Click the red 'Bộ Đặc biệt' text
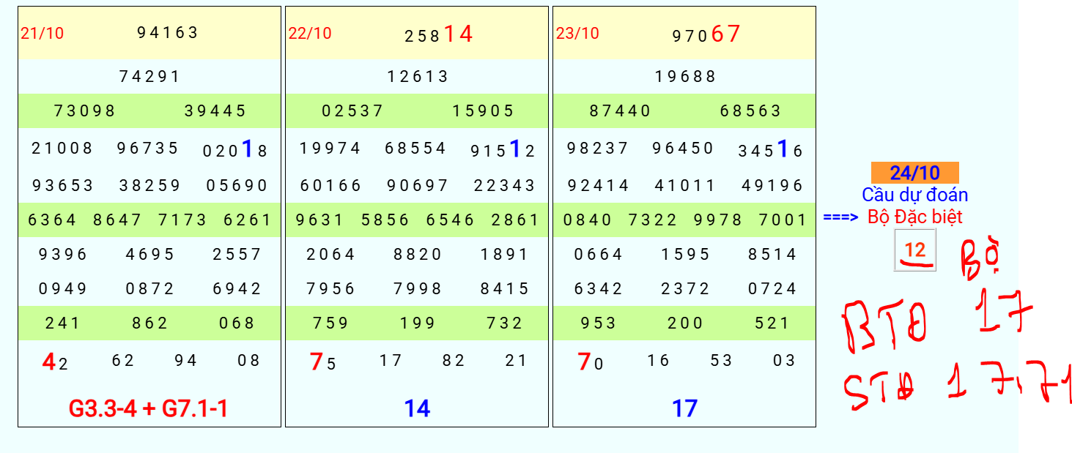Screen dimensions: 1072x453 point(914,217)
